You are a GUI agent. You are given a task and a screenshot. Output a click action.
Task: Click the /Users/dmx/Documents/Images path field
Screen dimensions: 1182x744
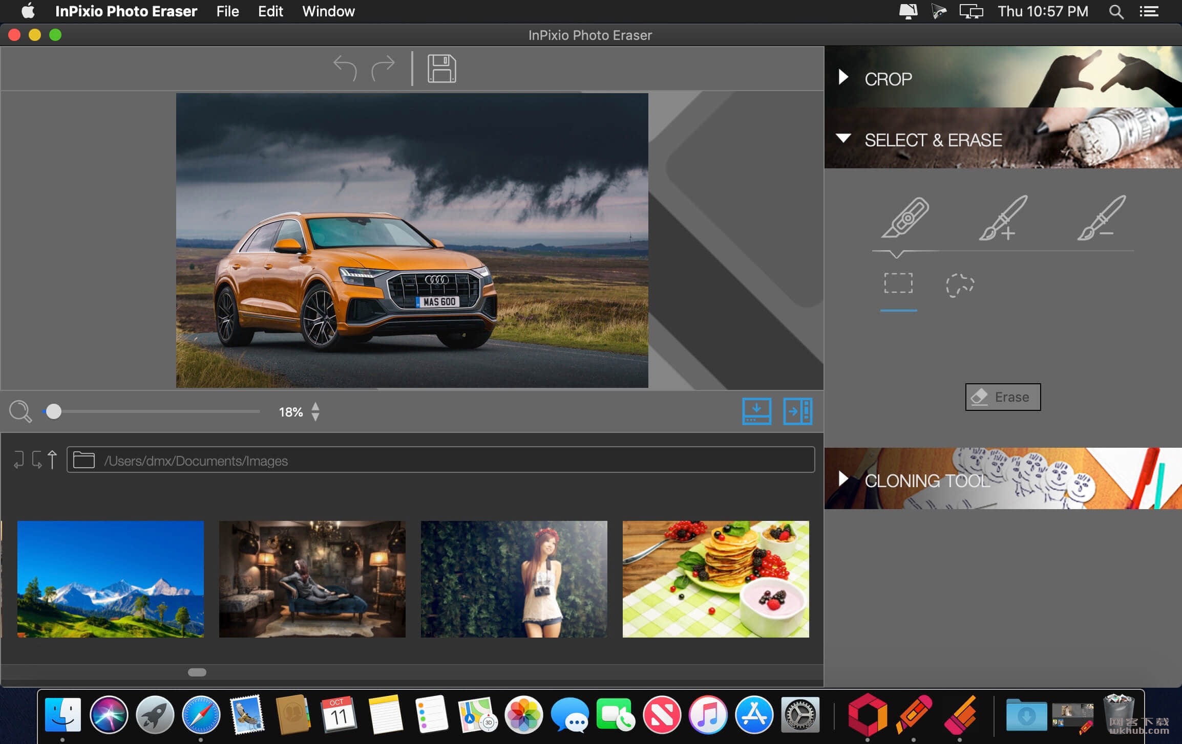(x=440, y=459)
